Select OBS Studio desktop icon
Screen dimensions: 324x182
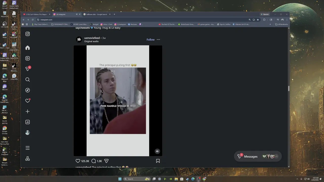coord(5,25)
